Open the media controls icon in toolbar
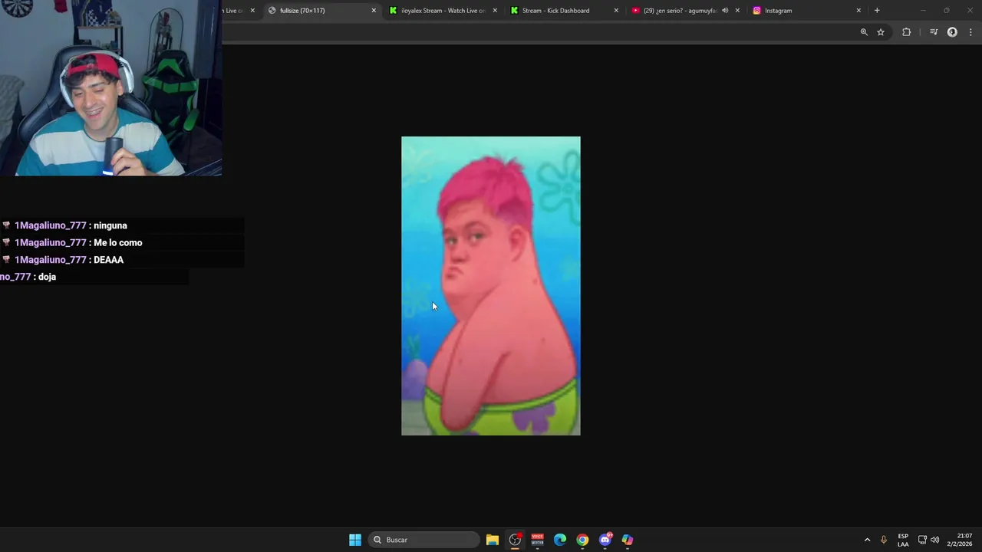The height and width of the screenshot is (552, 982). [934, 32]
